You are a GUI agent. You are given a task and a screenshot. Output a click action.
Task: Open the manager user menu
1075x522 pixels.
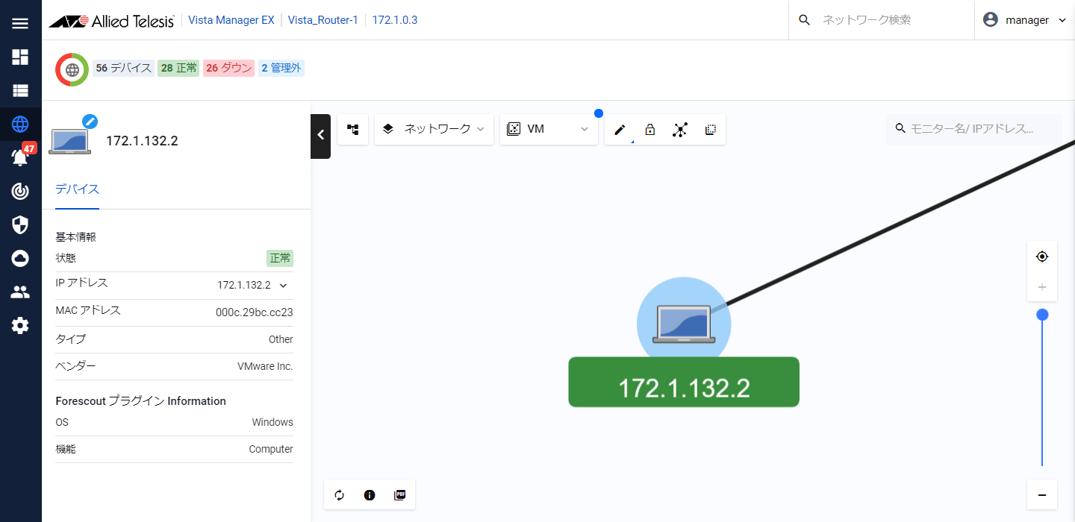click(1025, 20)
